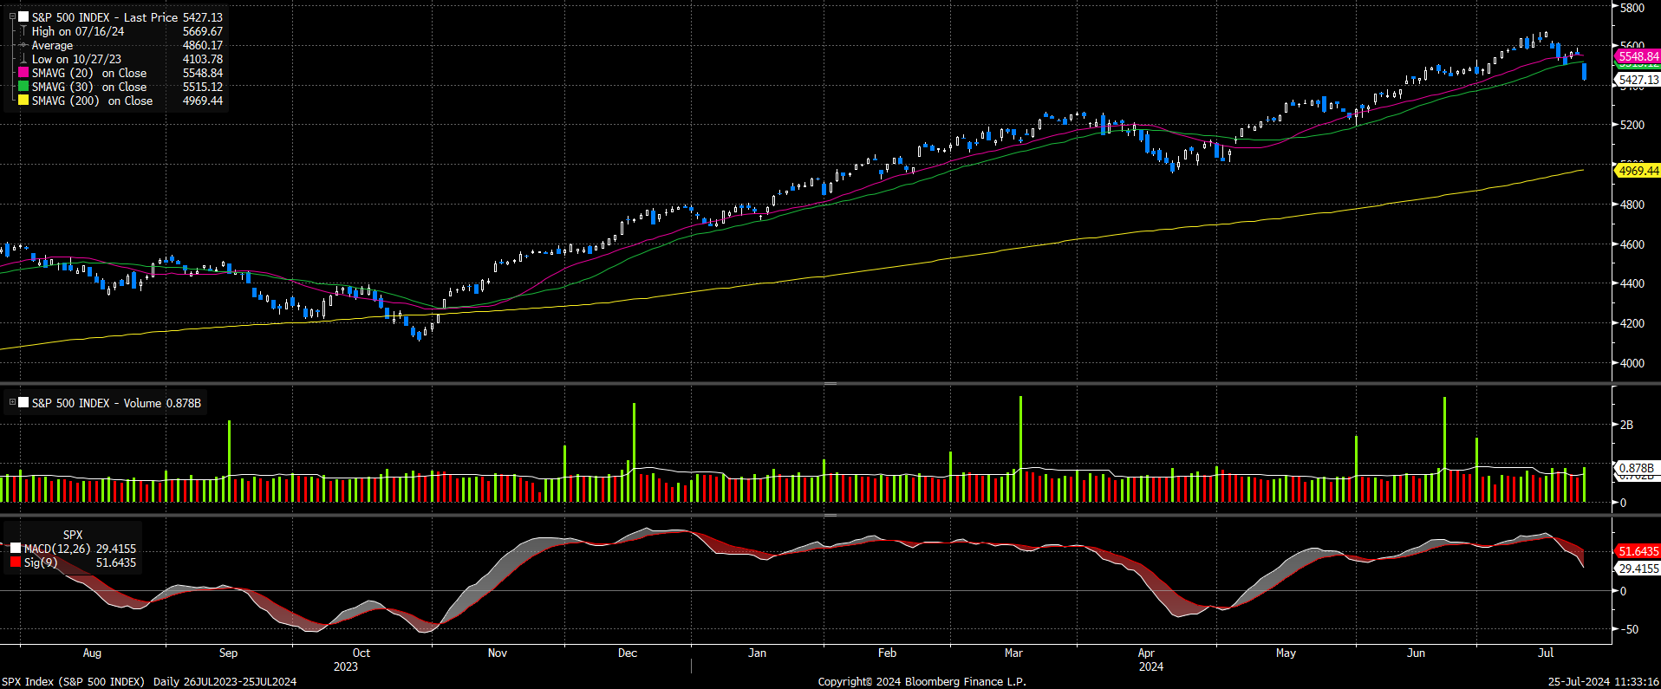Click the red 51.6435 signal axis tag
Screen dimensions: 1661x689
[x=1638, y=551]
